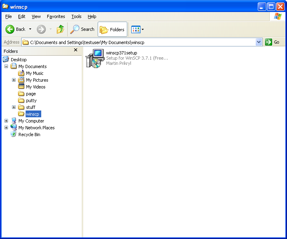
Task: Expand the My Network Places node
Action: (x=6, y=128)
